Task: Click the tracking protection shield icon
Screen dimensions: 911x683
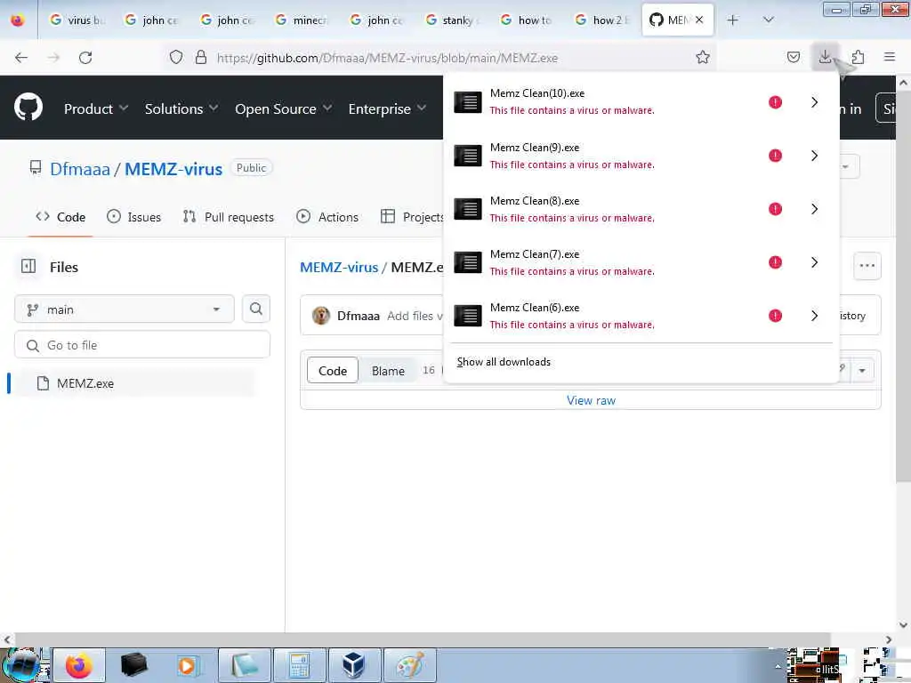Action: (176, 57)
